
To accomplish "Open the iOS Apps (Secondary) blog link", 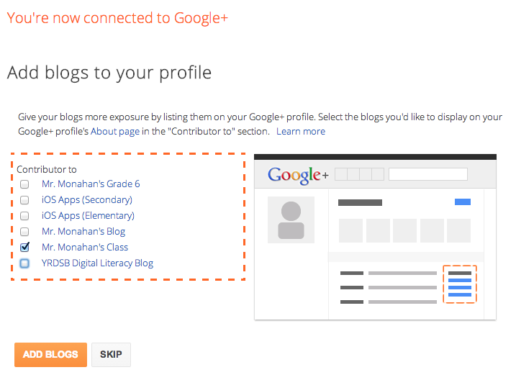I will pyautogui.click(x=87, y=200).
